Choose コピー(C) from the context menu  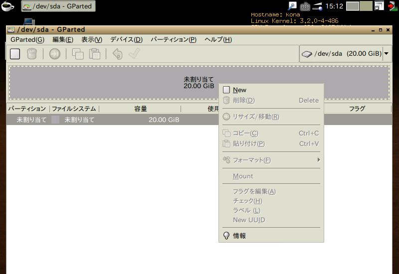[271, 133]
